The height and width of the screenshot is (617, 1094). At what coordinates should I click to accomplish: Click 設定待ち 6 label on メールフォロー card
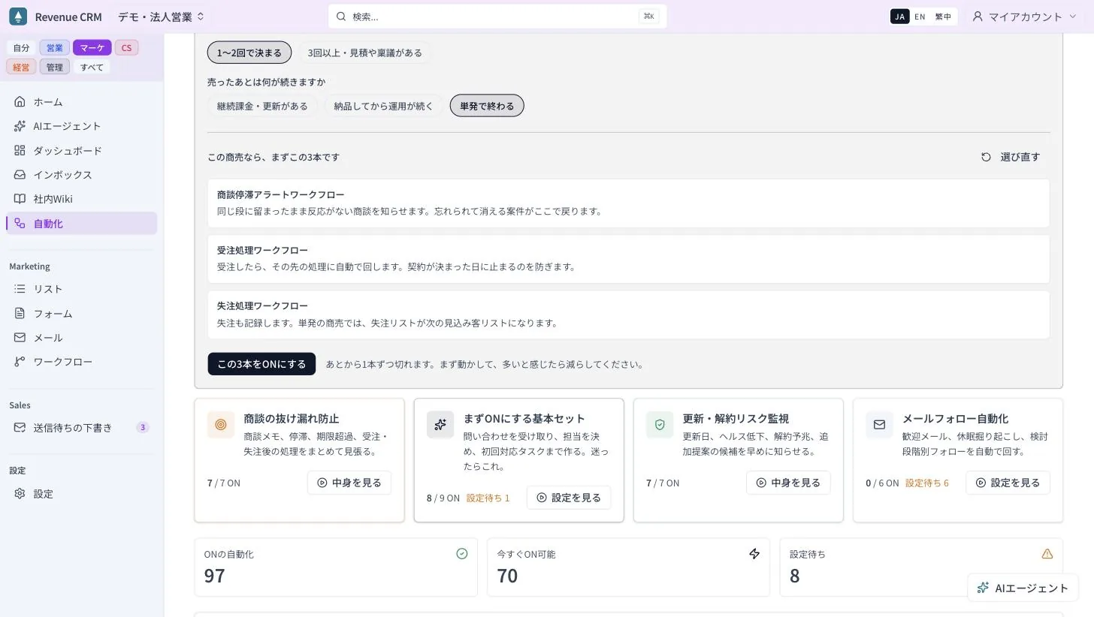(927, 483)
